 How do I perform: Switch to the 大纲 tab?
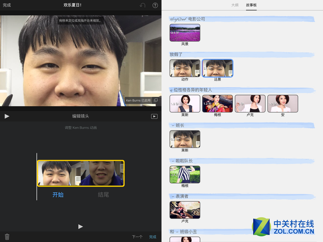[x=235, y=5]
